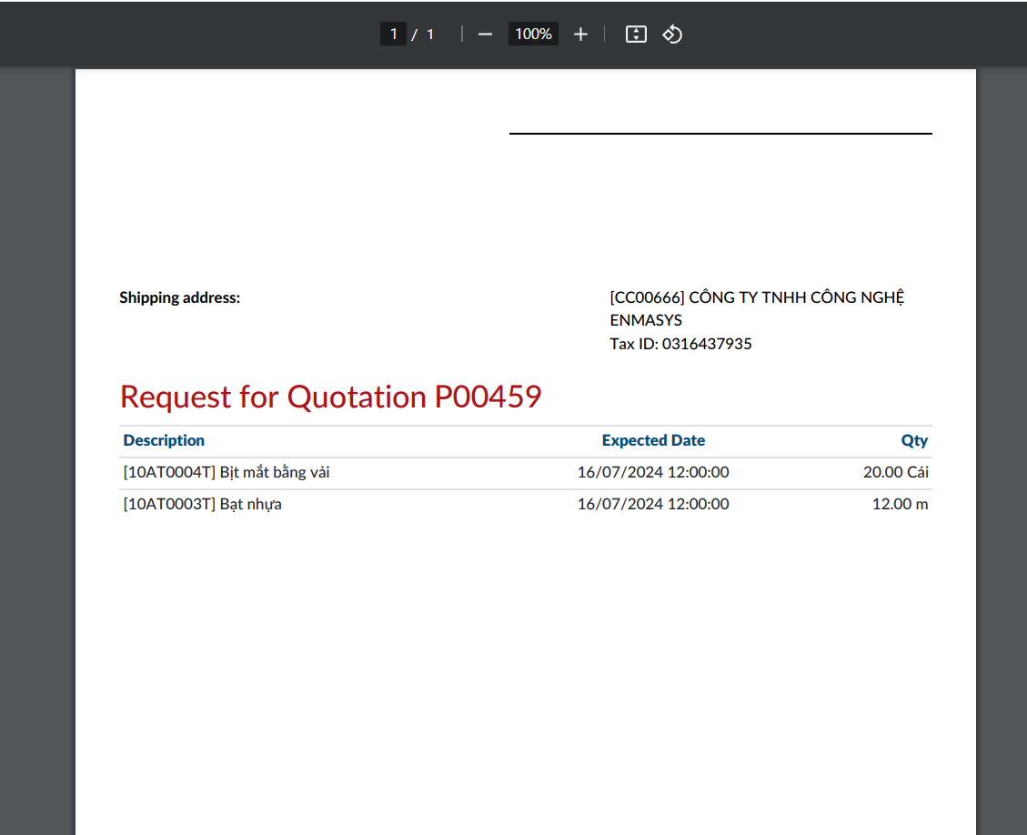
Task: Click the CC00666 company name text
Action: [757, 297]
